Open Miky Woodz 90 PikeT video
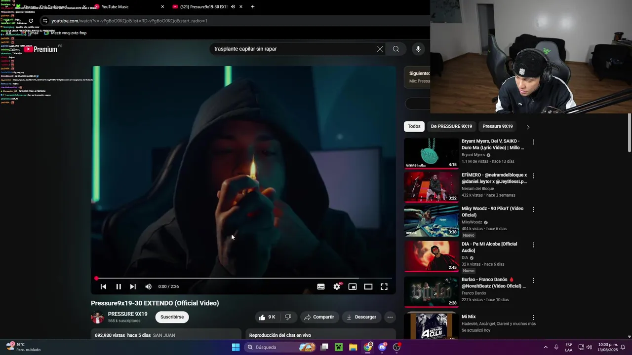The image size is (632, 355). coord(432,221)
